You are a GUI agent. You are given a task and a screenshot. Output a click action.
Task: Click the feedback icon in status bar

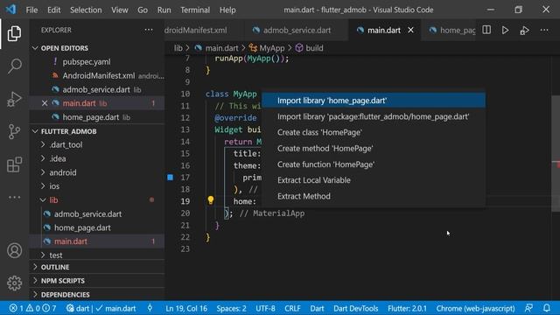click(x=528, y=308)
